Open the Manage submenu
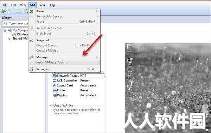The height and width of the screenshot is (133, 211). (64, 57)
